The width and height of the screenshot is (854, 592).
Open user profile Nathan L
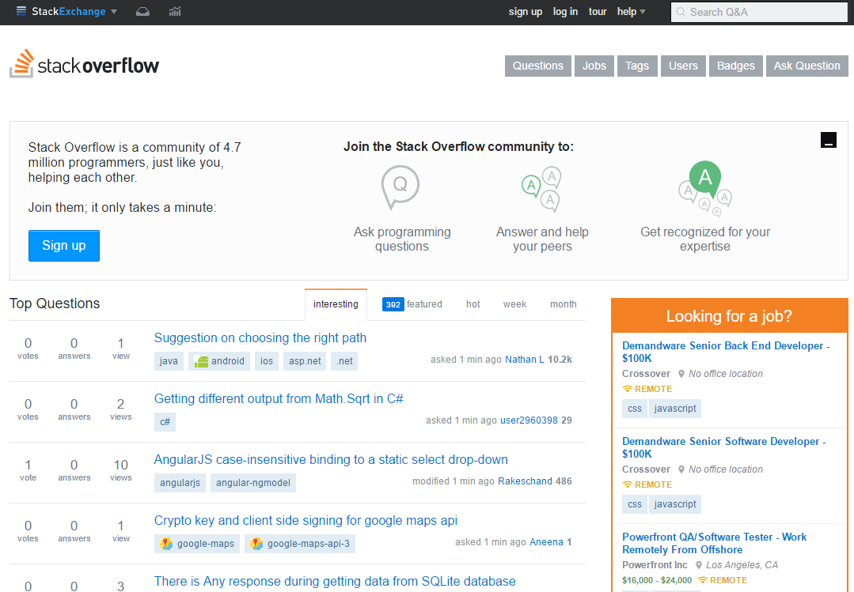(x=525, y=360)
